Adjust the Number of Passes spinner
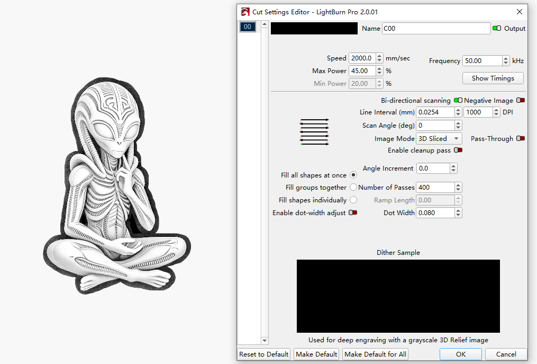This screenshot has height=364, width=537. 458,188
